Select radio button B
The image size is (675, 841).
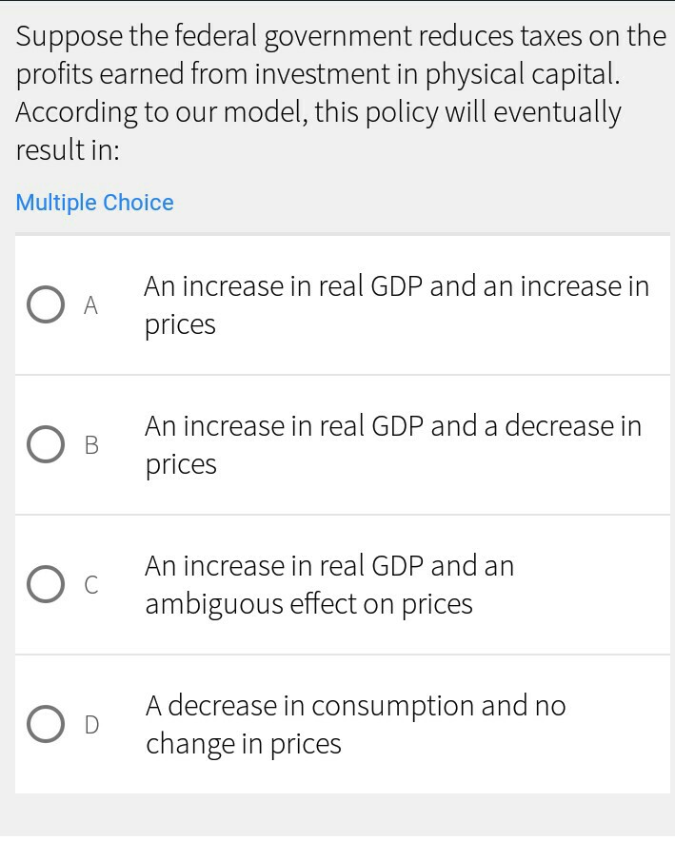pyautogui.click(x=44, y=444)
